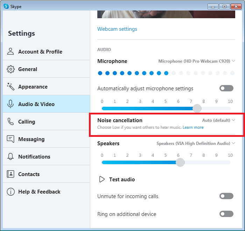Enable Unmute for incoming calls
The width and height of the screenshot is (245, 231).
point(226,196)
